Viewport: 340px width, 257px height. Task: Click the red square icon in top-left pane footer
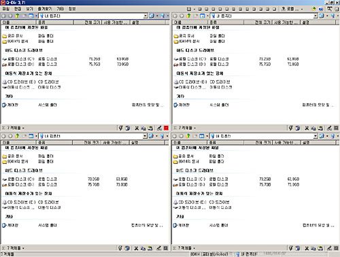point(166,128)
